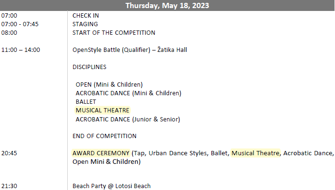The image size is (335, 190).
Task: Select Beach Party @ Lotosi Beach
Action: click(x=112, y=186)
